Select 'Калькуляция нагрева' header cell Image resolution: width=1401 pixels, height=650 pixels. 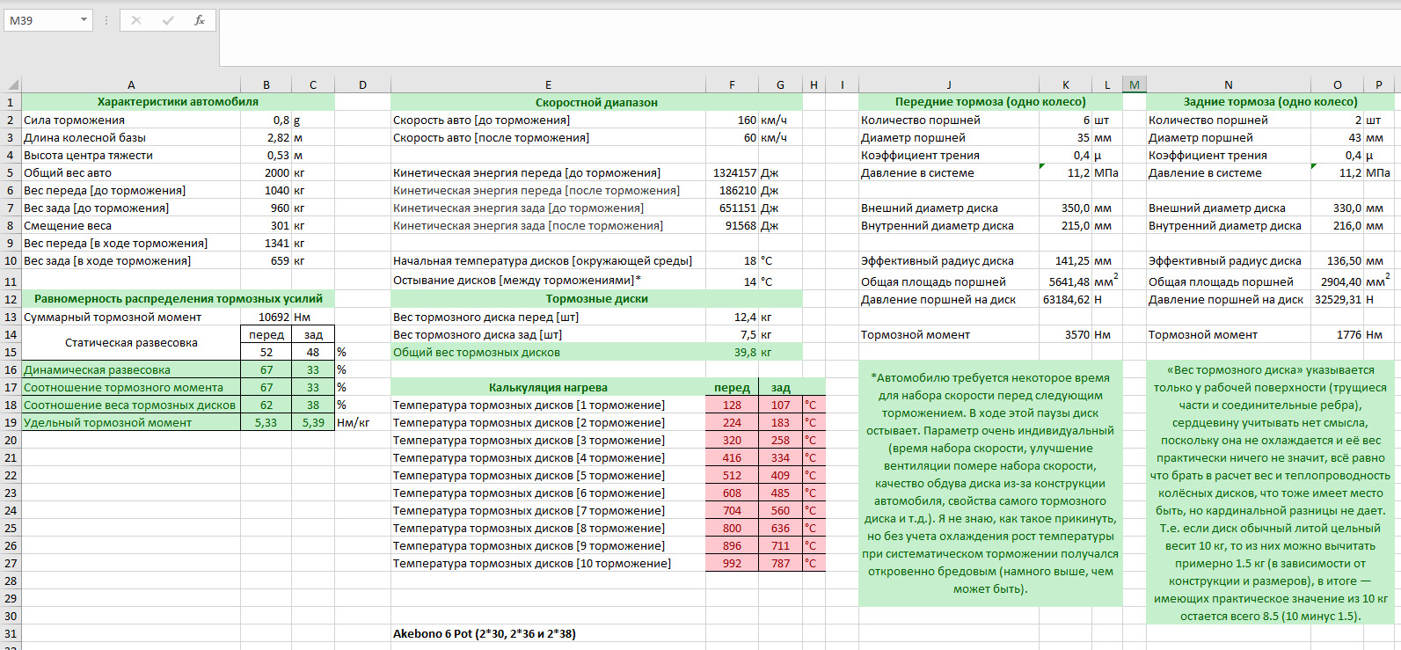click(x=548, y=387)
